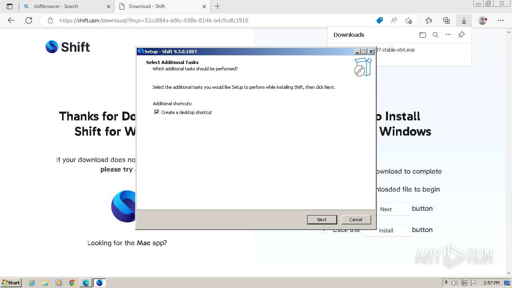Open more options in Downloads panel

pyautogui.click(x=448, y=35)
